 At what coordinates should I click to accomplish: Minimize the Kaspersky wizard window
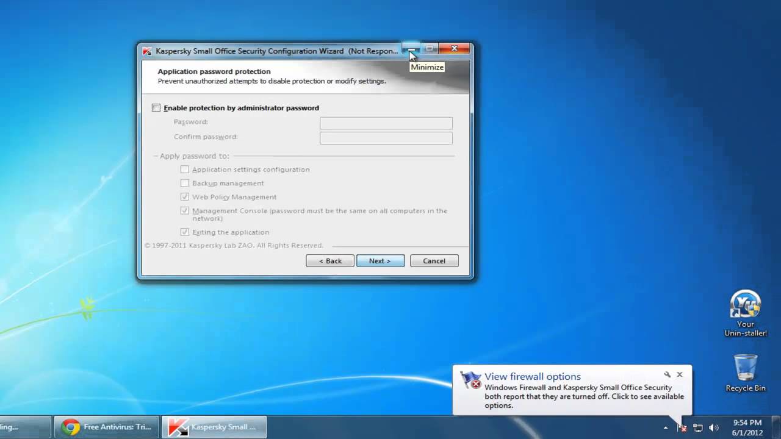[411, 49]
